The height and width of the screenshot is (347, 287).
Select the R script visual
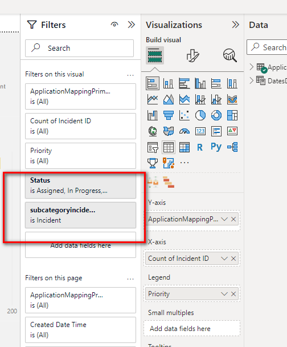[x=200, y=147]
